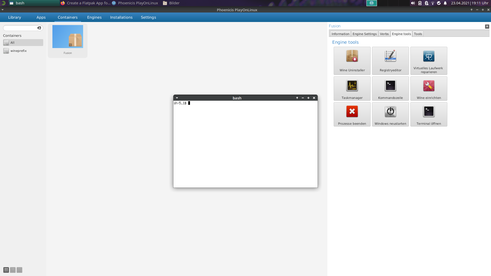Open the Verbs tab
This screenshot has height=276, width=491.
point(384,34)
